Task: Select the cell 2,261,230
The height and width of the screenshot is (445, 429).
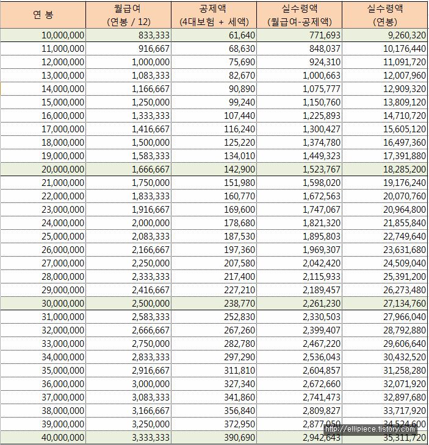Action: [300, 304]
